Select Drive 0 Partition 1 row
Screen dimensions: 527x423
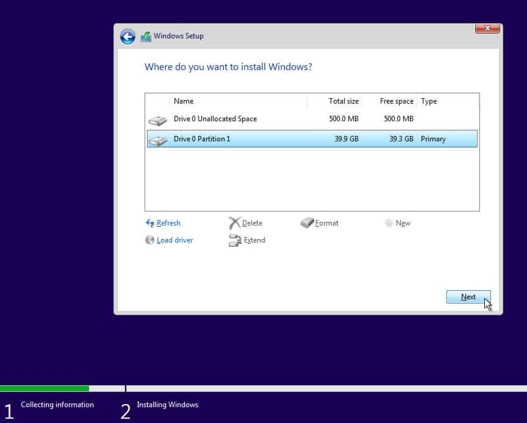pos(244,139)
